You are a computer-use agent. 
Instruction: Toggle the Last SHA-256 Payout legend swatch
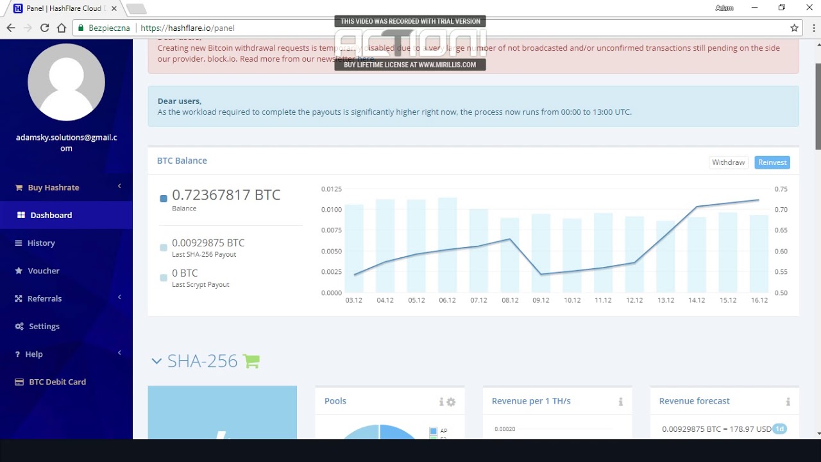(x=164, y=247)
